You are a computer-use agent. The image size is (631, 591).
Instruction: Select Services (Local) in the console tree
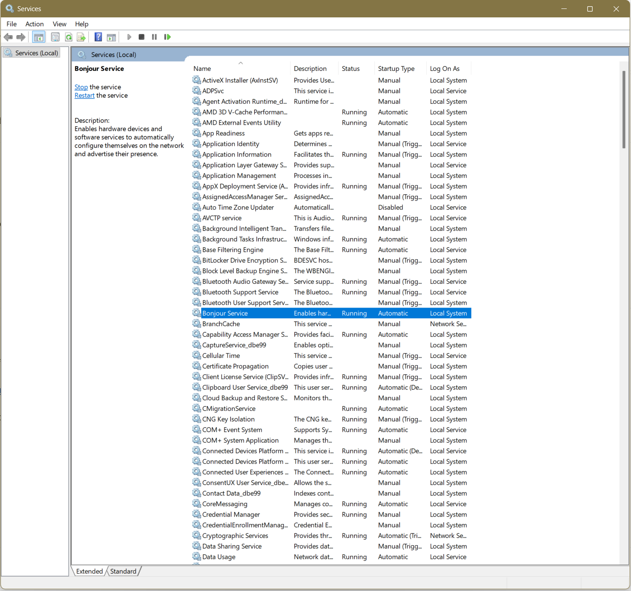pyautogui.click(x=37, y=53)
